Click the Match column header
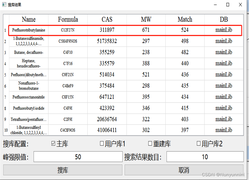Screen dimensions: 249x180 click(185, 19)
